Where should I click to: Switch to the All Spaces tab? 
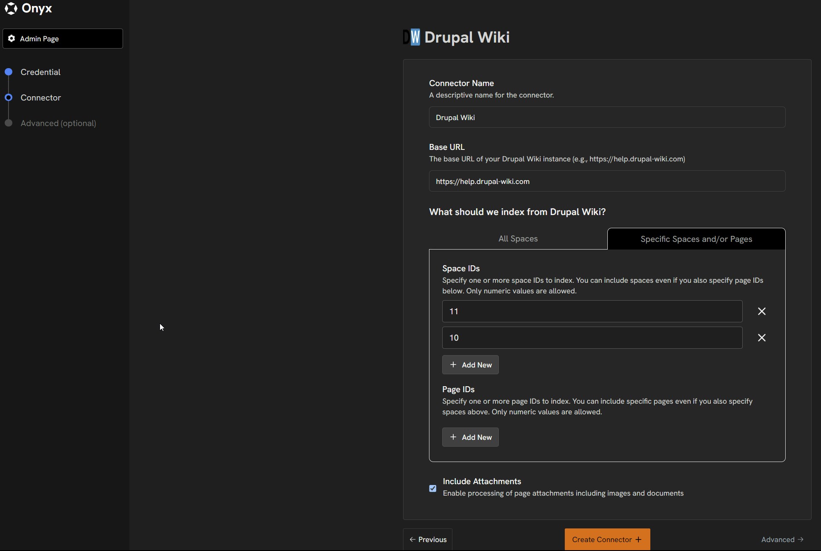[517, 238]
